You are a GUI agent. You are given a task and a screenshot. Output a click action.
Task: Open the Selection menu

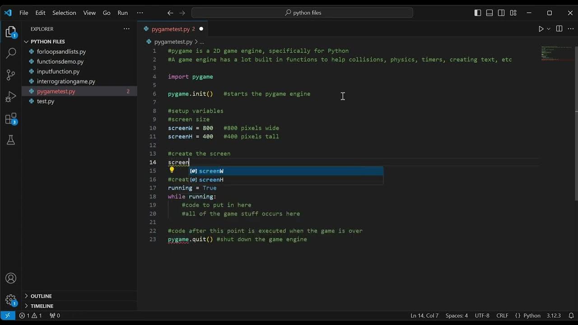tap(64, 13)
